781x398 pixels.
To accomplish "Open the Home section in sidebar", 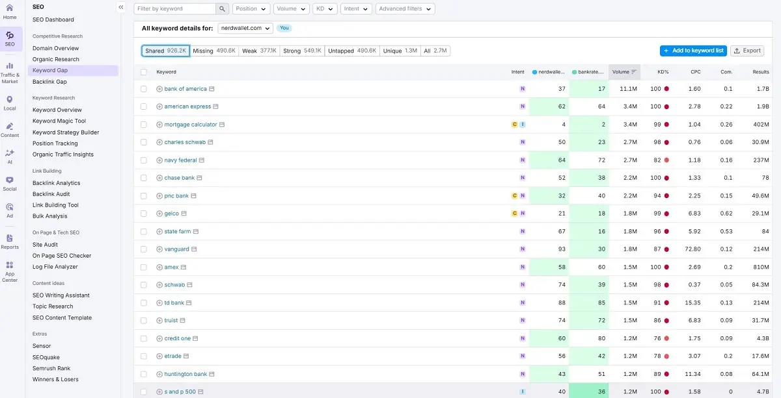I will pyautogui.click(x=10, y=12).
